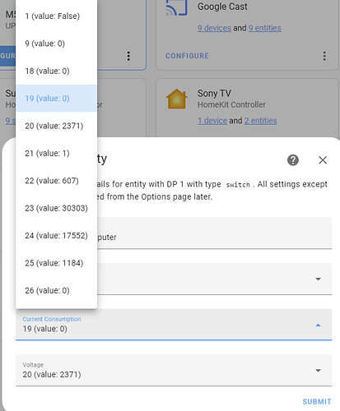Click the Google Cast logo icon
This screenshot has height=411, width=340.
[x=176, y=7]
